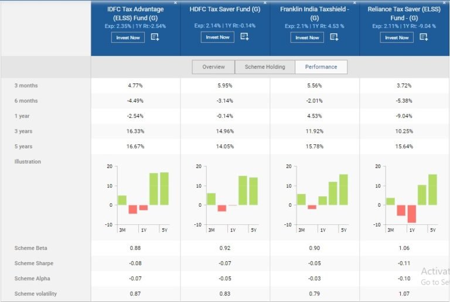Click HDFC 5 years value 14.05%

click(x=225, y=147)
